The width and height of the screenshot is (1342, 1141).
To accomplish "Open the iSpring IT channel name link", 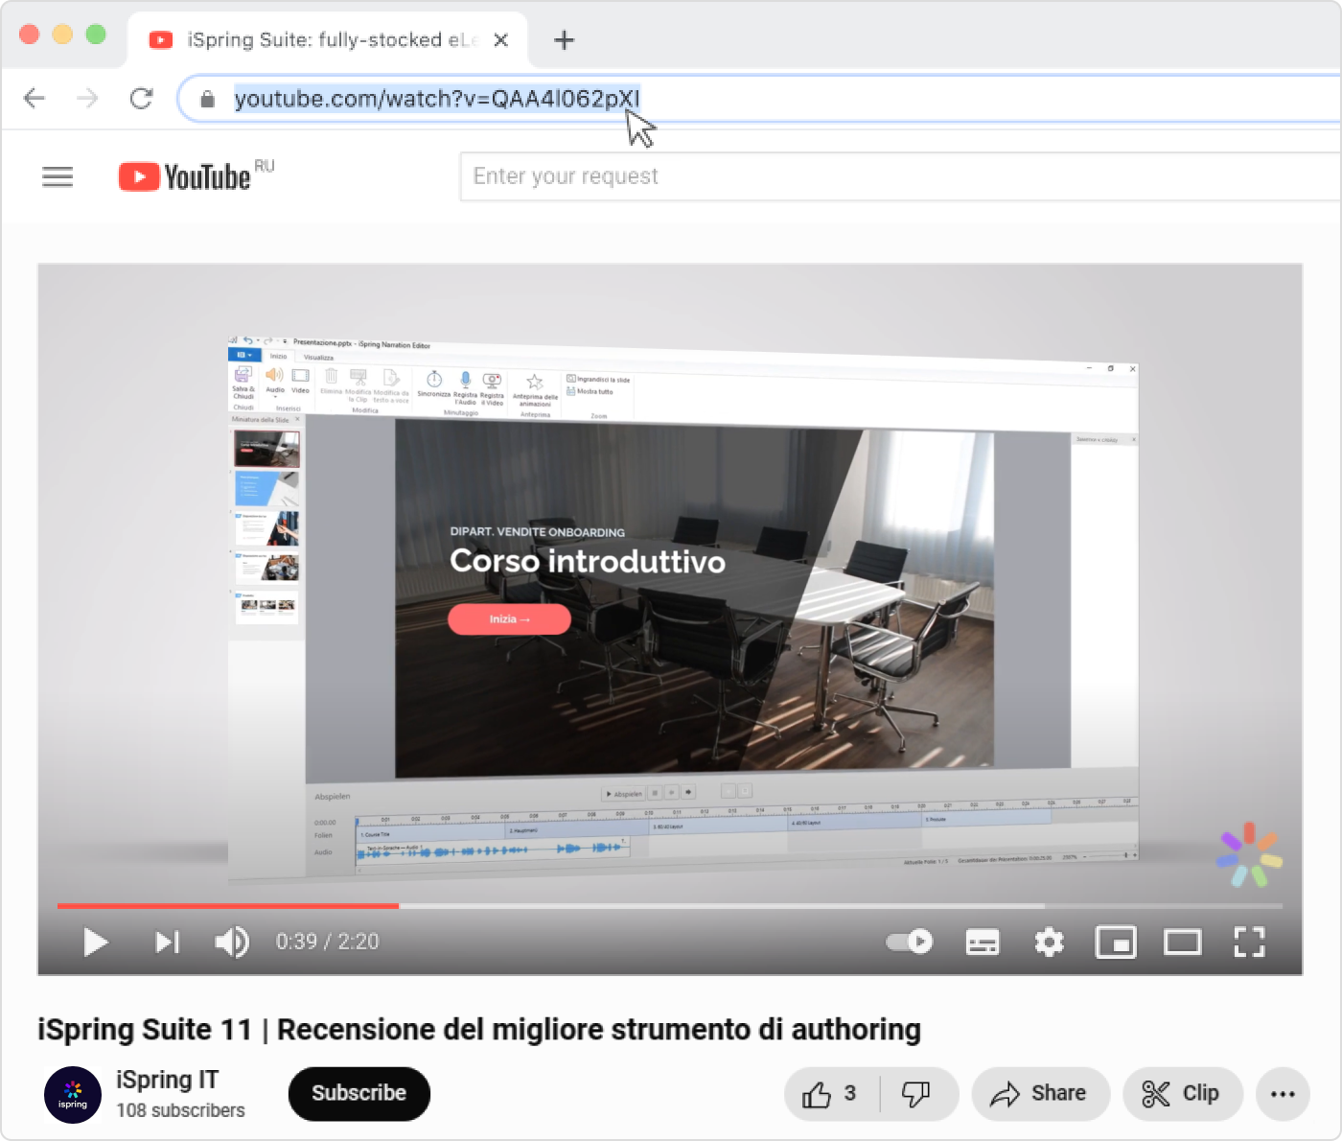I will pyautogui.click(x=168, y=1080).
